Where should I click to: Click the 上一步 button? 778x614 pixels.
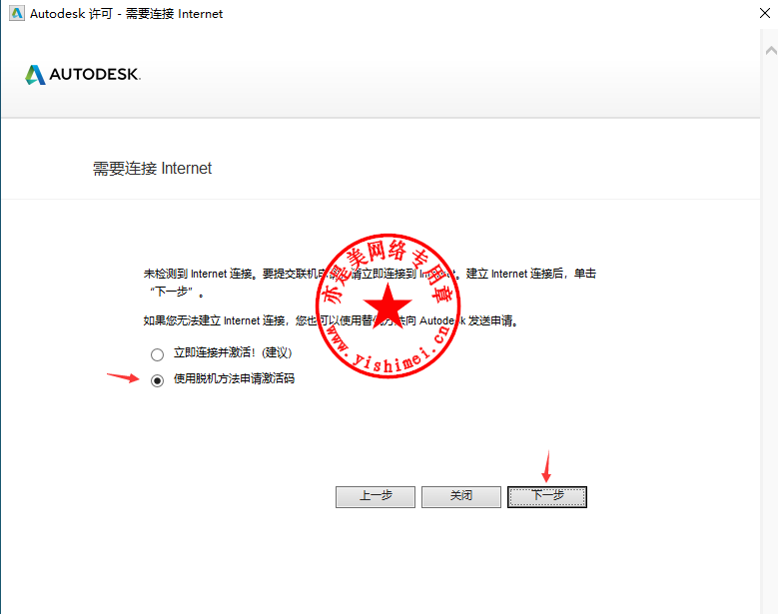tap(376, 496)
